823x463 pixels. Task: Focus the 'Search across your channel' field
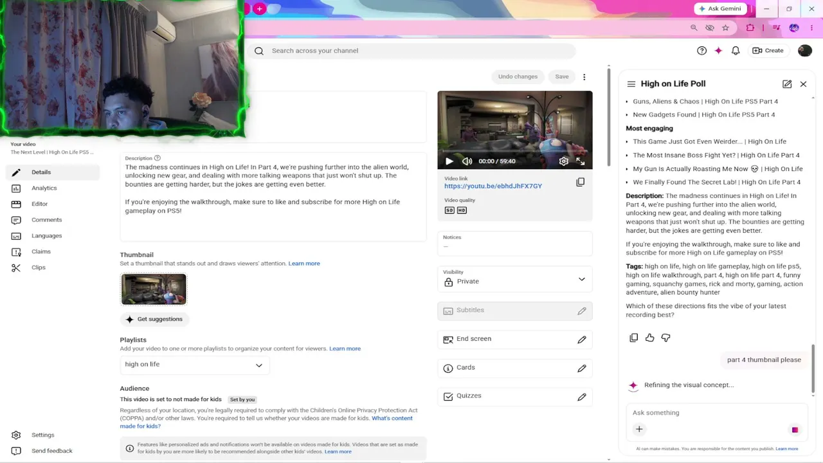click(x=411, y=51)
